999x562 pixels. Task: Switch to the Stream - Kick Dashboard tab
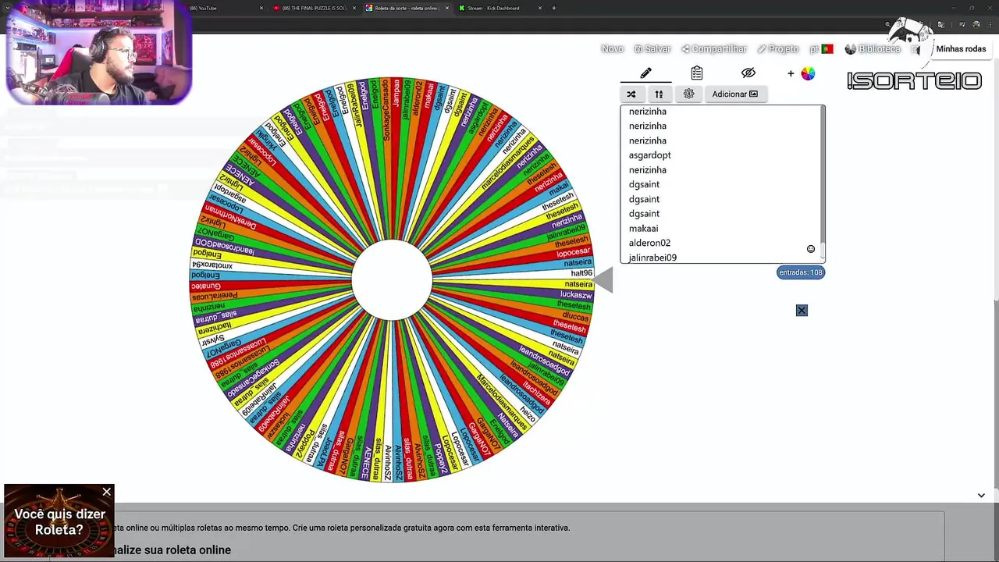pyautogui.click(x=499, y=9)
